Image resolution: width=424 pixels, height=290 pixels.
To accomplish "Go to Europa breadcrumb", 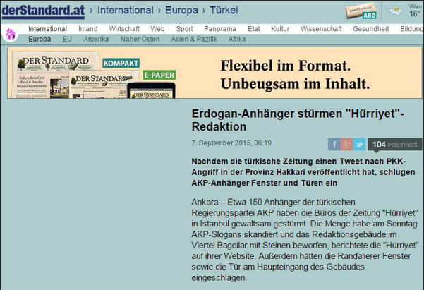I will click(x=181, y=11).
